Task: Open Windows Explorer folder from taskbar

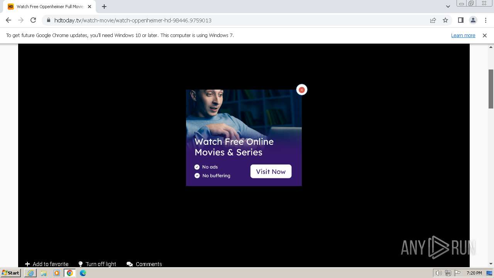Action: [44, 273]
